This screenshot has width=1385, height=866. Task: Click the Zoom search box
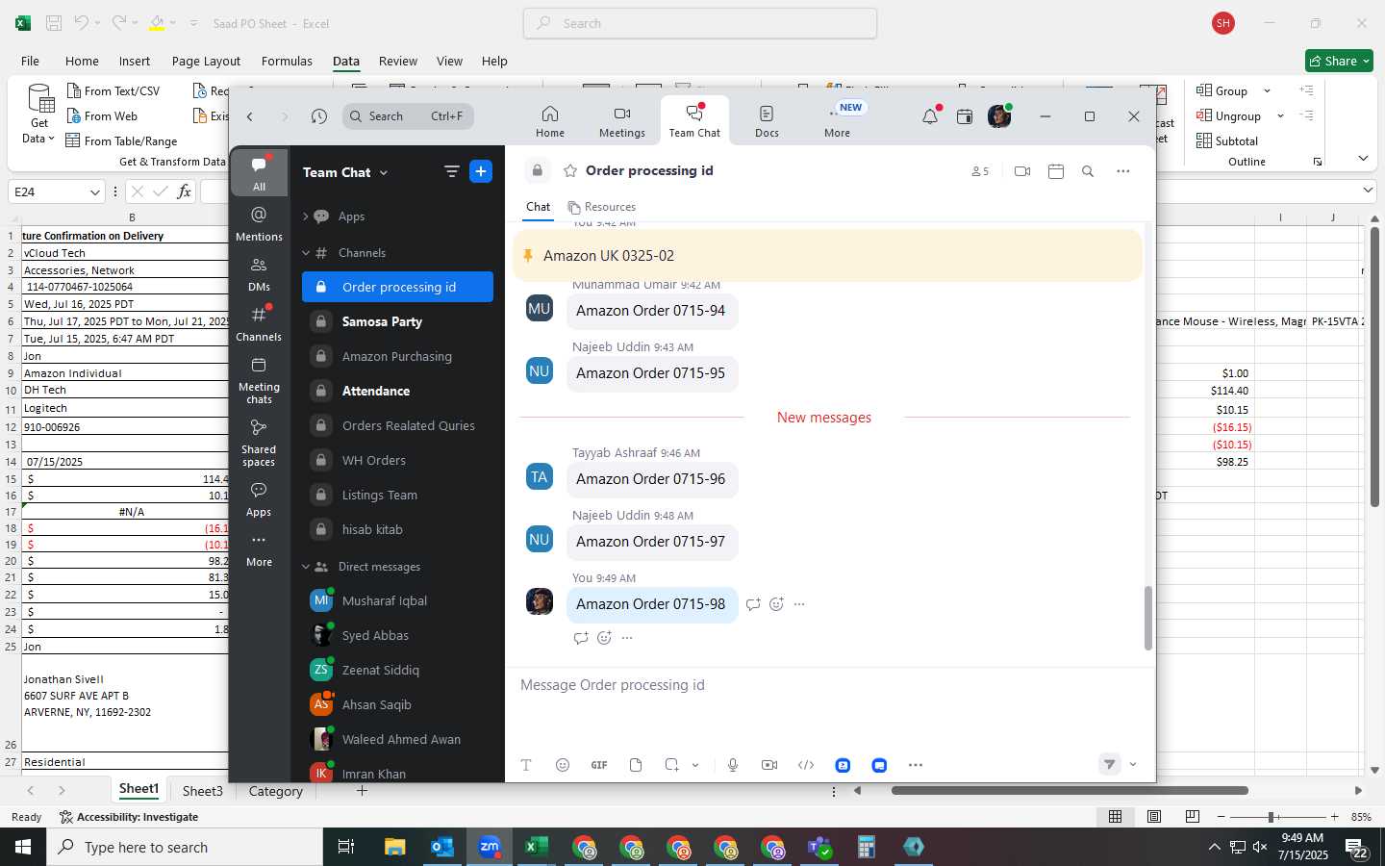point(408,116)
